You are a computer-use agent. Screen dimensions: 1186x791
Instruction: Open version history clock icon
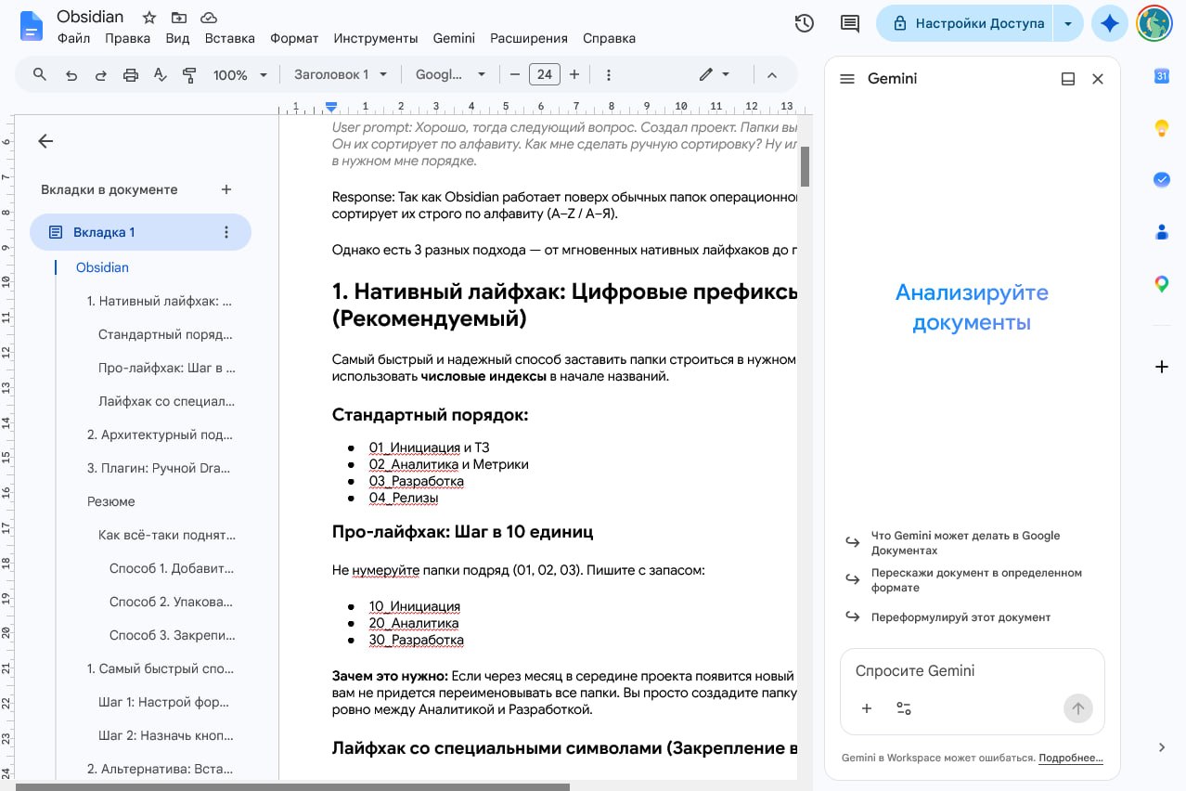[x=805, y=23]
